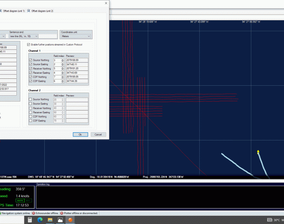Expand the Sentence end dropdown
Viewport: 284px width, 224px height.
point(24,36)
